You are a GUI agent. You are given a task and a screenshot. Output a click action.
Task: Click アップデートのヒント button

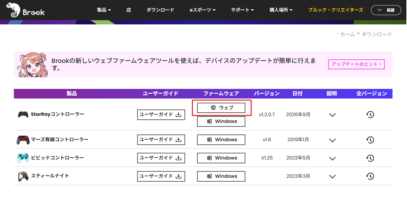click(356, 64)
